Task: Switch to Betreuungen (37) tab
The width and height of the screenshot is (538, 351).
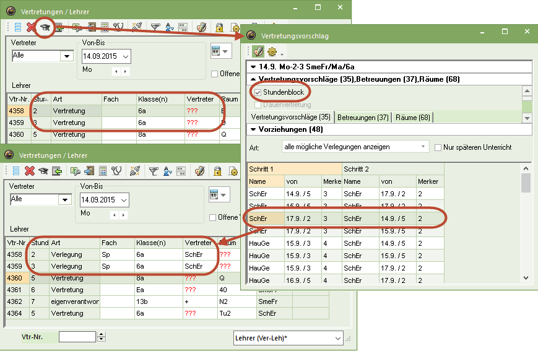Action: click(x=363, y=118)
